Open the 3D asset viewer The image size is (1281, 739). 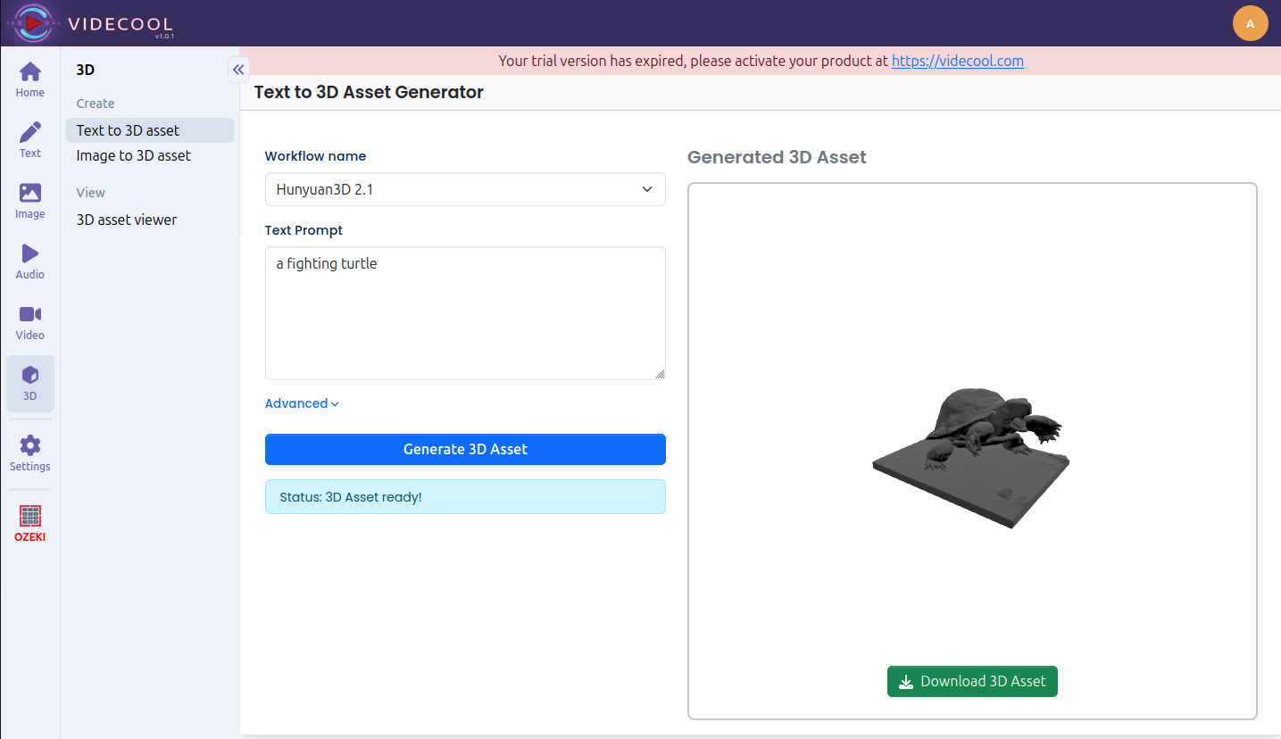[x=127, y=220]
